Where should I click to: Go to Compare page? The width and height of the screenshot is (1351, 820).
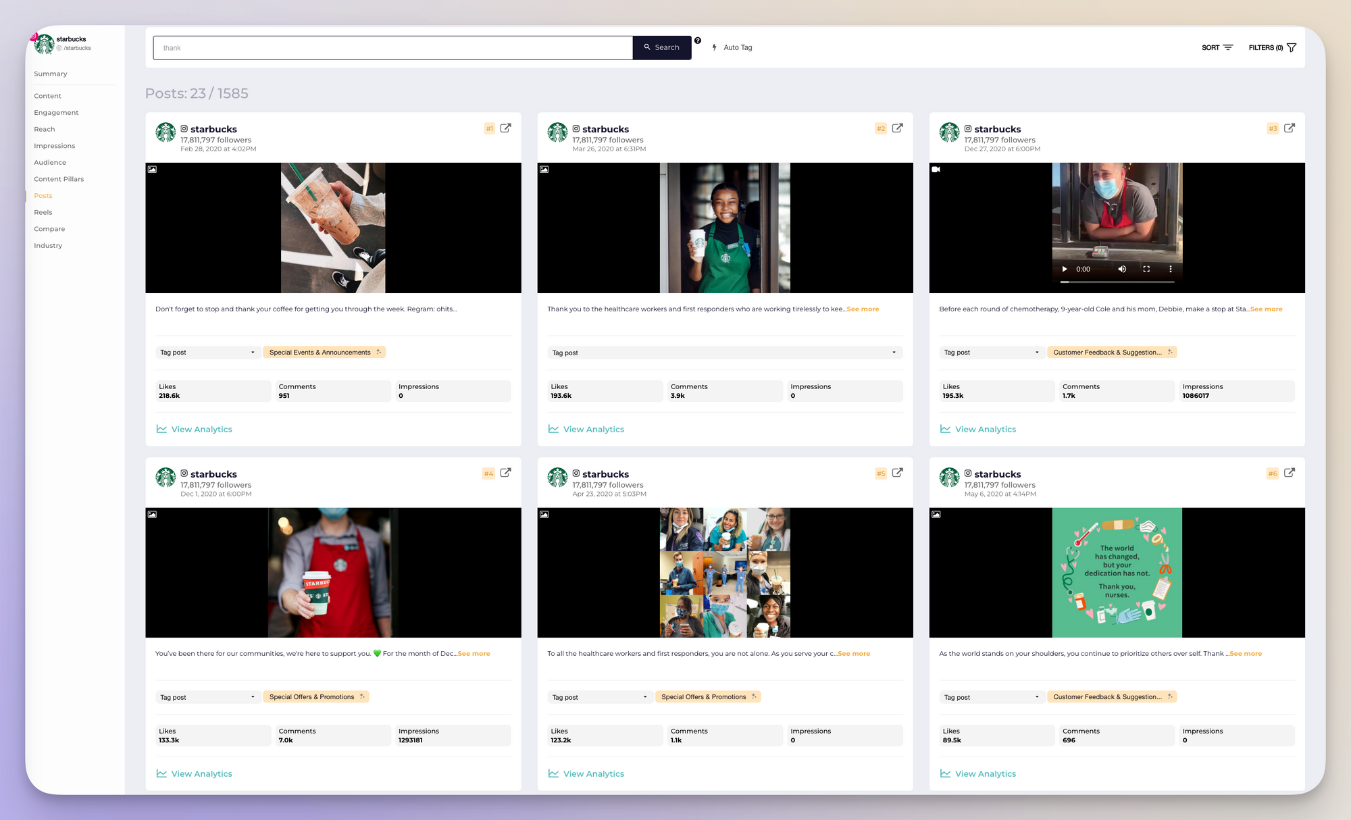click(49, 229)
